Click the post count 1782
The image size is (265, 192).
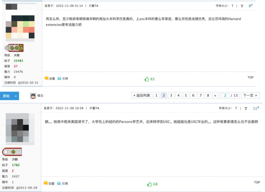(16, 165)
